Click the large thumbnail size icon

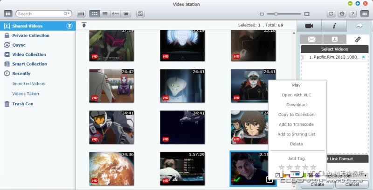click(x=307, y=14)
